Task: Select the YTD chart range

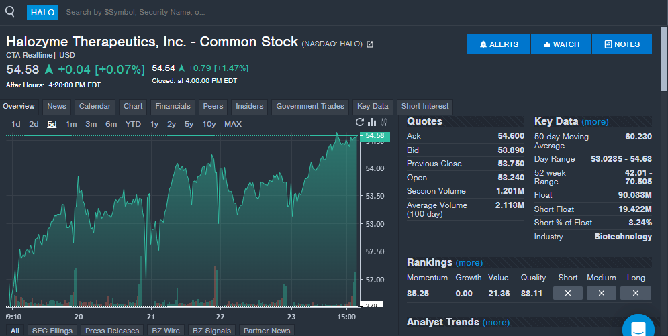Action: 133,124
